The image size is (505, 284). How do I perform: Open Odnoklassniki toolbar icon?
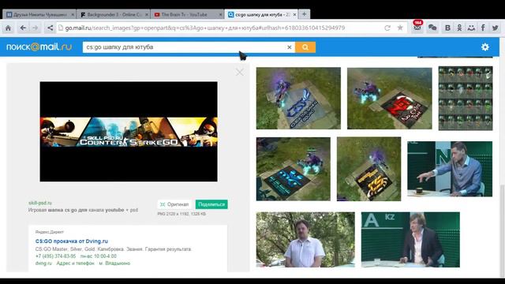click(459, 28)
